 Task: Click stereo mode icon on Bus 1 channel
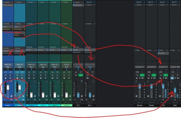88,78
